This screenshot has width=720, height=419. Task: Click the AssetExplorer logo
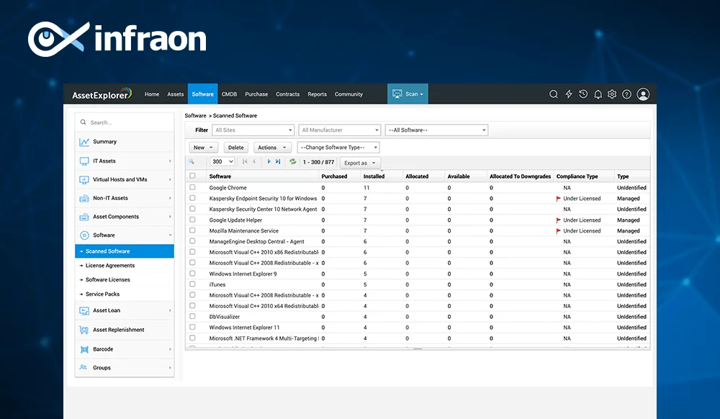[102, 94]
